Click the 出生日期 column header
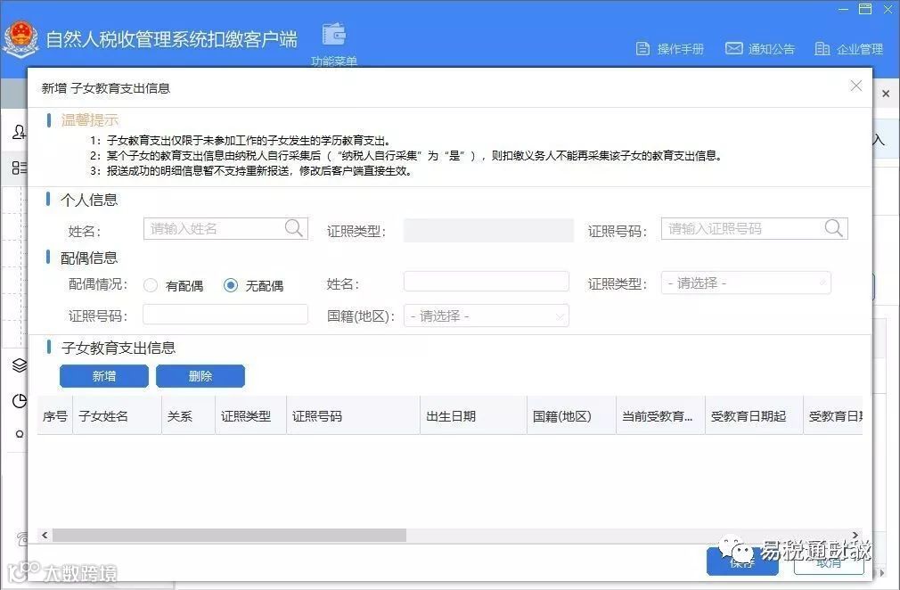The height and width of the screenshot is (590, 900). click(x=473, y=415)
